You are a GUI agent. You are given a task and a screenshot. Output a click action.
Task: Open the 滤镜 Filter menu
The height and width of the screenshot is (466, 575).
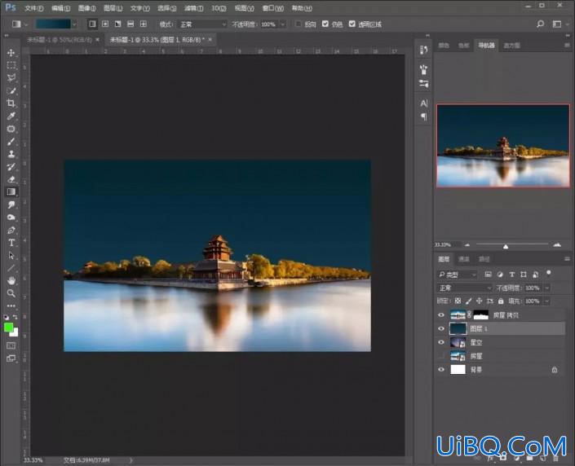click(193, 7)
